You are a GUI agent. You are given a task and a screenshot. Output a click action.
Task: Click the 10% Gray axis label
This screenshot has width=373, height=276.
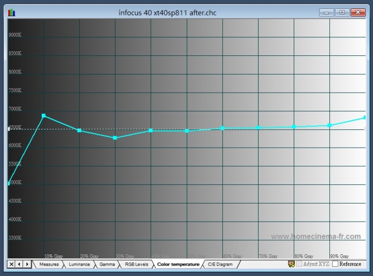point(54,256)
